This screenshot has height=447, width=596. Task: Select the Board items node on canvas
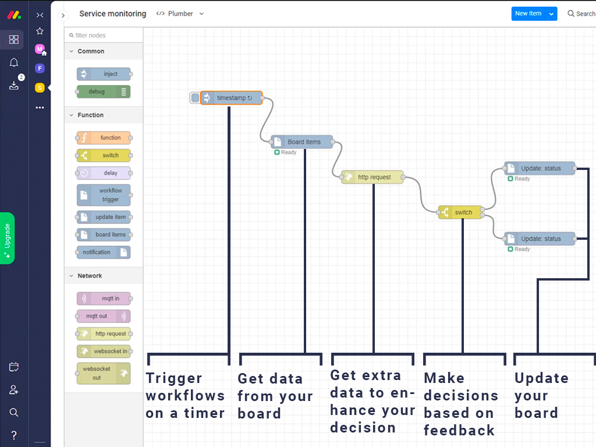click(302, 142)
